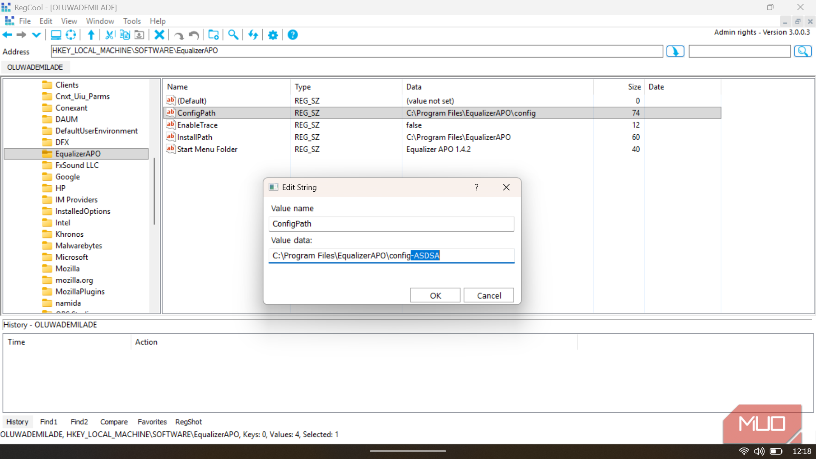Switch to the RegShot tab

189,422
